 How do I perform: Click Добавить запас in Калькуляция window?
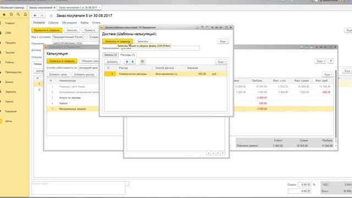(x=58, y=75)
